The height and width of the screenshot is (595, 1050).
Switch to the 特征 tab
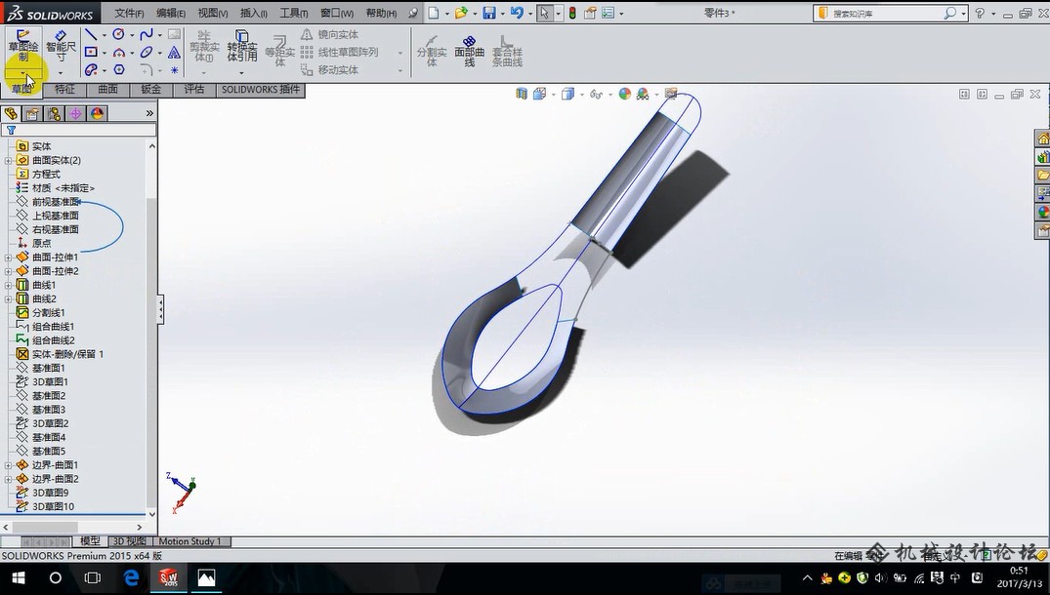coord(64,90)
